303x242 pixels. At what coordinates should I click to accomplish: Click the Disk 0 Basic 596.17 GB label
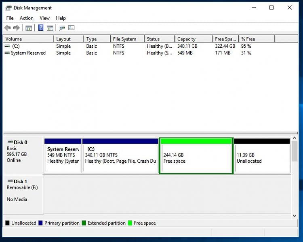click(x=23, y=155)
